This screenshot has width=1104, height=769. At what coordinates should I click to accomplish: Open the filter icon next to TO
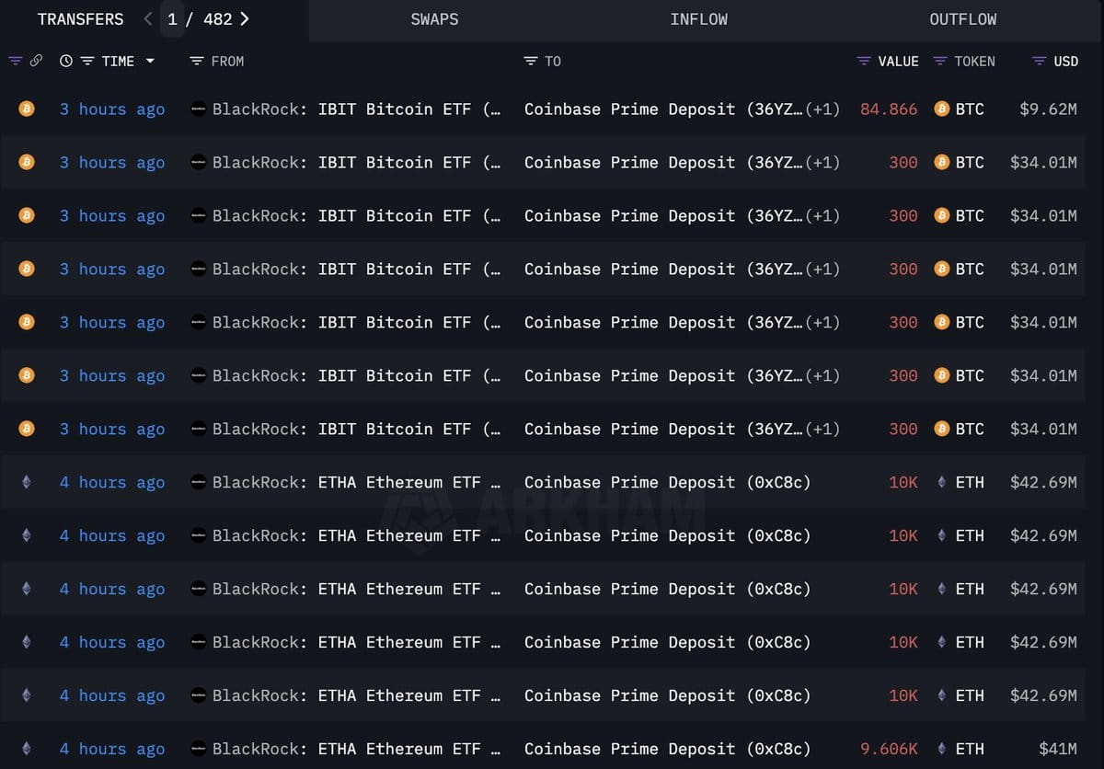tap(531, 61)
